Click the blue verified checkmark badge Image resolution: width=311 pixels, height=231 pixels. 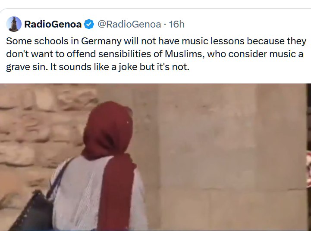tap(89, 24)
